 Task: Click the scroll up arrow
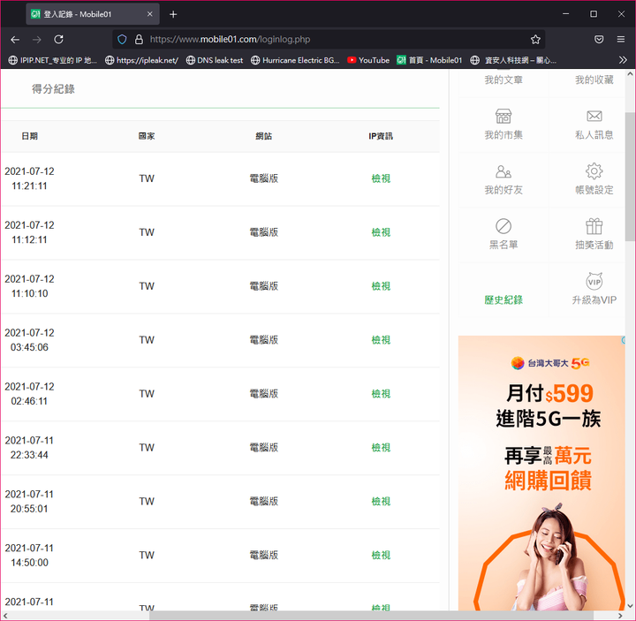click(x=630, y=74)
